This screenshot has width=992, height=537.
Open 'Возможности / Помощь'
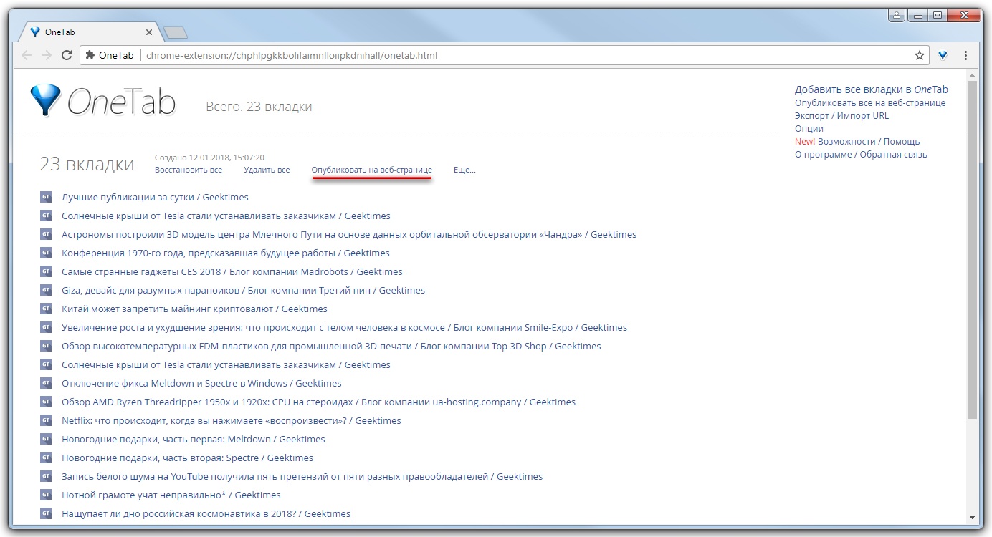pos(869,141)
